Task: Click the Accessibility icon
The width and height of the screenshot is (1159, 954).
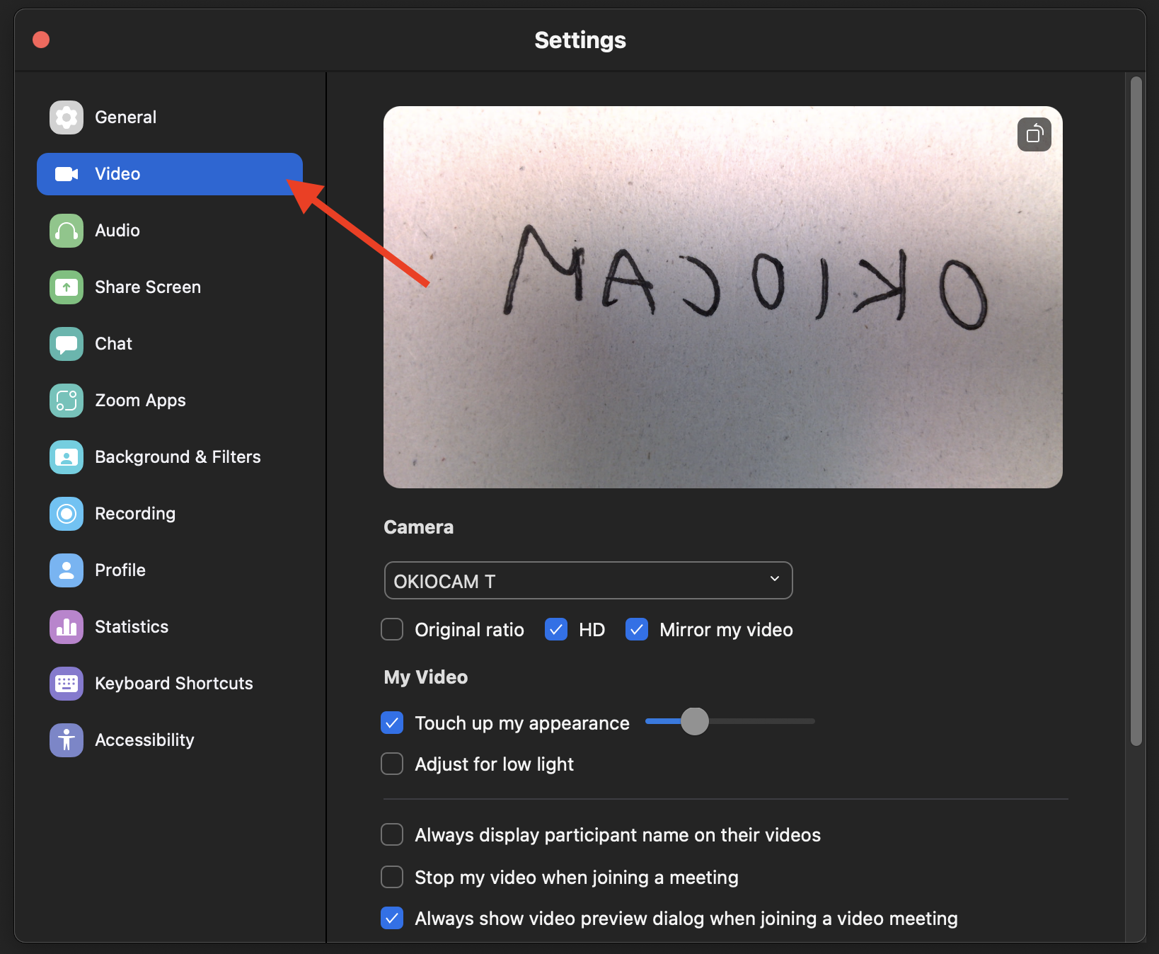Action: (67, 740)
